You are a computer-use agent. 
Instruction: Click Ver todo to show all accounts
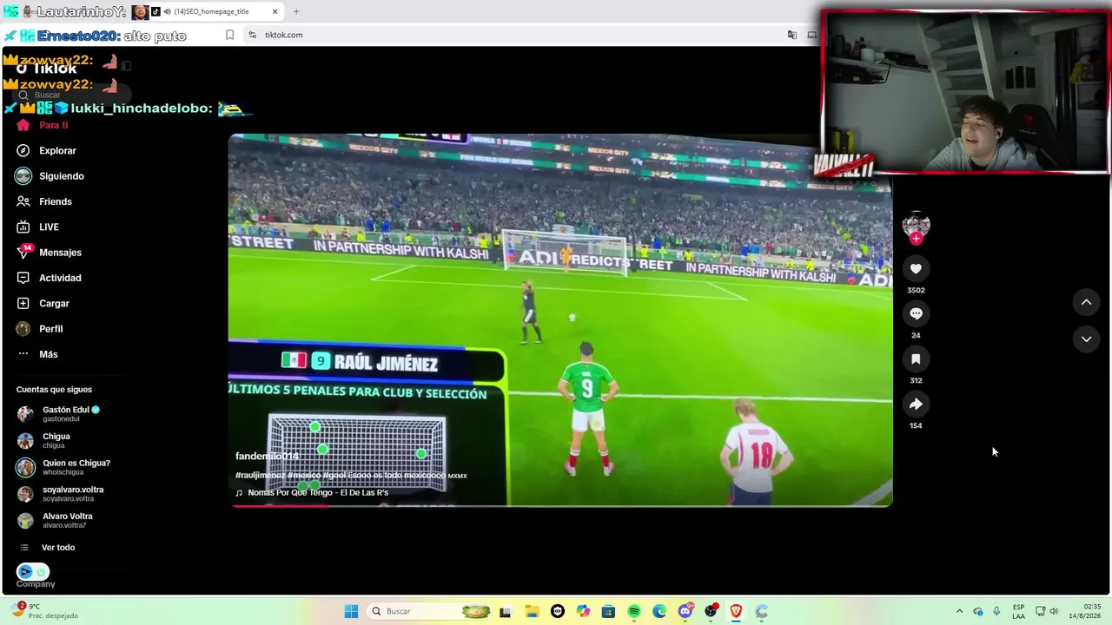[48, 548]
